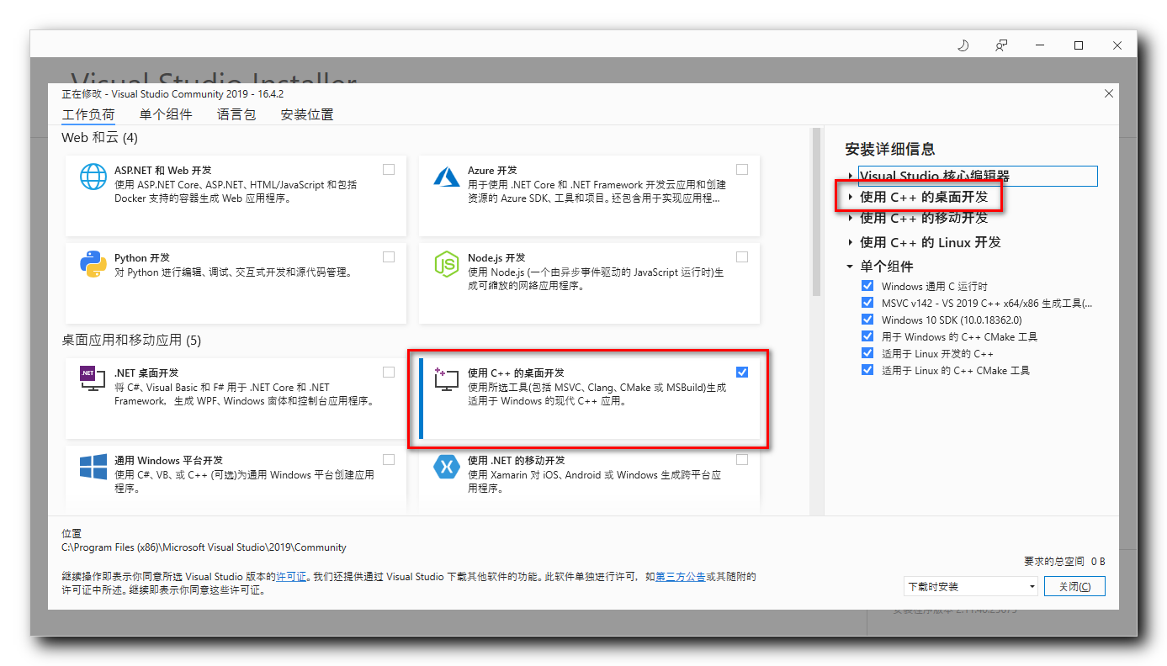1167x666 pixels.
Task: Uncheck 用于 Windows 的 C++ CMake 工具
Action: [867, 336]
